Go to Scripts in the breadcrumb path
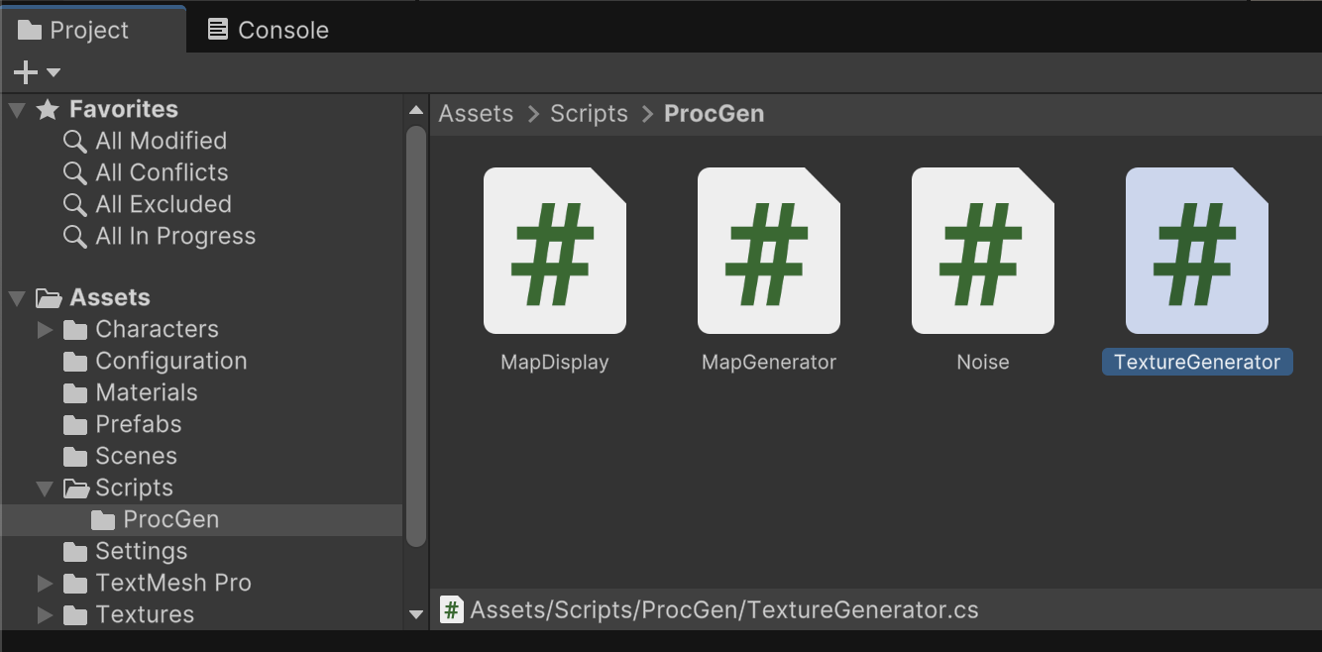This screenshot has height=652, width=1322. 589,114
